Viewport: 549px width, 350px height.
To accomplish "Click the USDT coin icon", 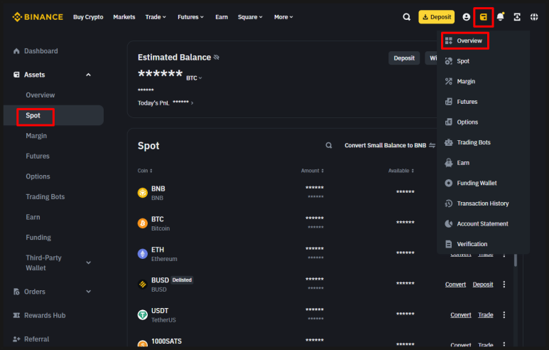I will click(x=143, y=315).
